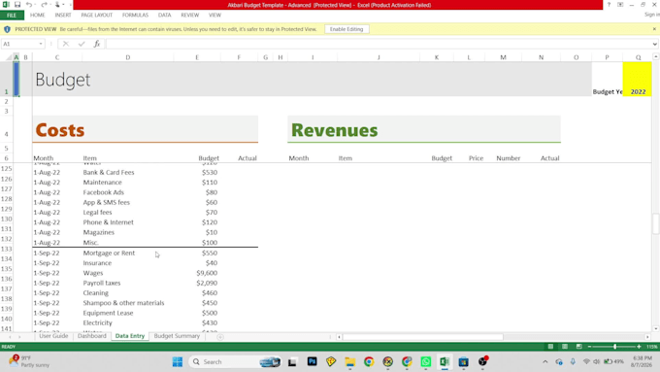Open the FILE tab

(12, 16)
